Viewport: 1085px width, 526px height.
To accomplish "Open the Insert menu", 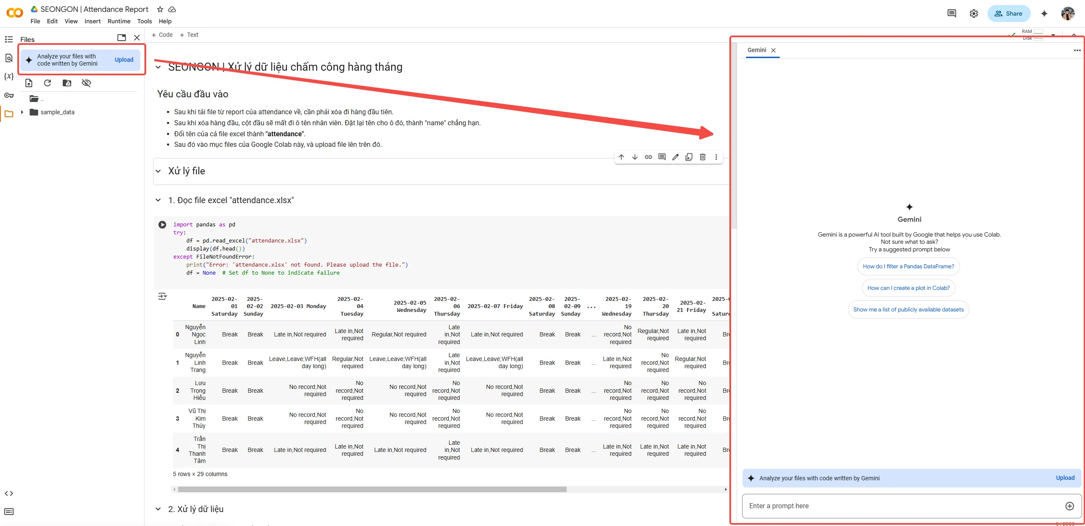I will 92,21.
